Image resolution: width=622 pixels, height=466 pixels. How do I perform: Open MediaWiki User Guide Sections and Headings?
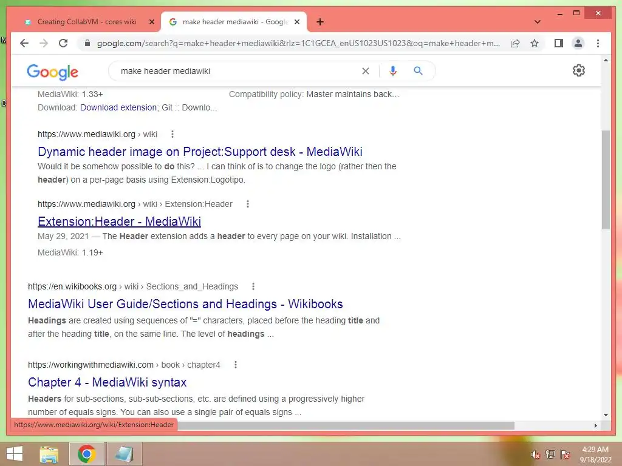185,303
